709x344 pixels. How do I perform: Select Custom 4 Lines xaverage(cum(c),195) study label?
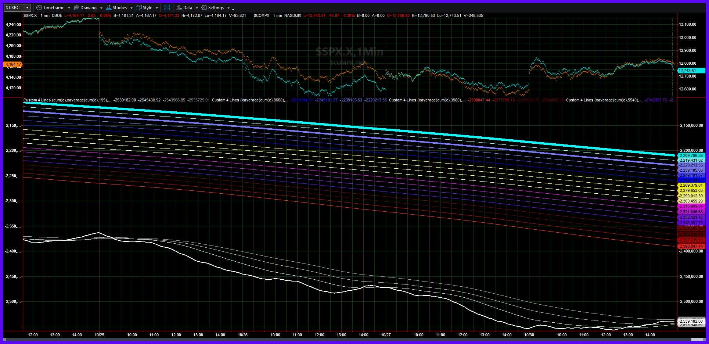click(67, 100)
